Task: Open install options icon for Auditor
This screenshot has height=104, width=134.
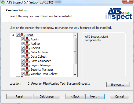Action: point(27,44)
